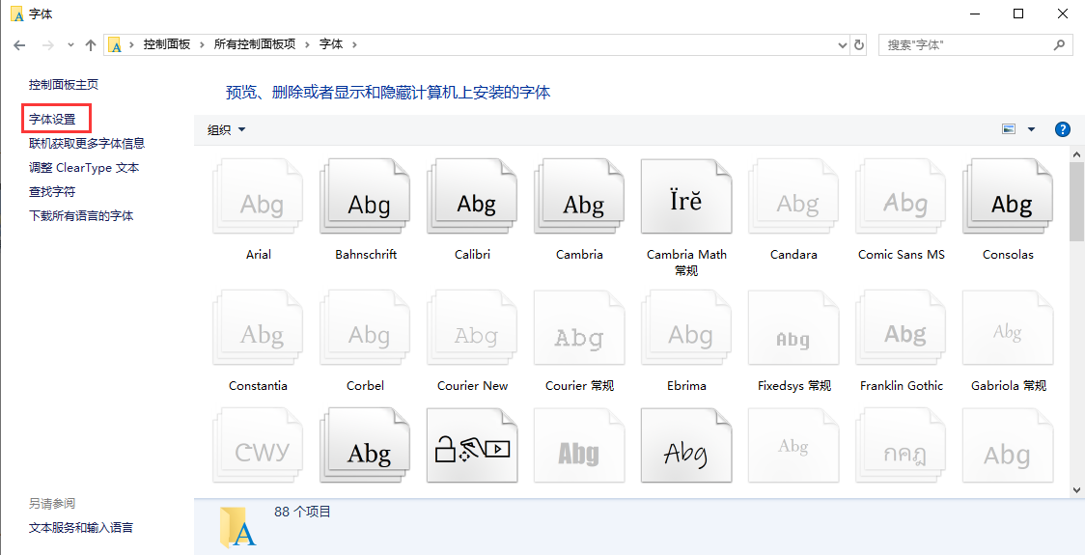1085x555 pixels.
Task: Open the view options dropdown arrow
Action: tap(1031, 129)
